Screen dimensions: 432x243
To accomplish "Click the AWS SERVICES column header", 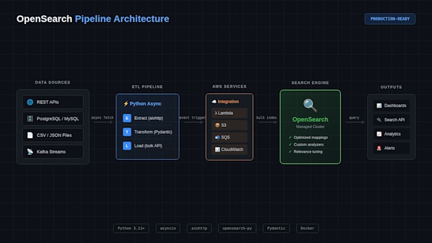I will pyautogui.click(x=229, y=86).
